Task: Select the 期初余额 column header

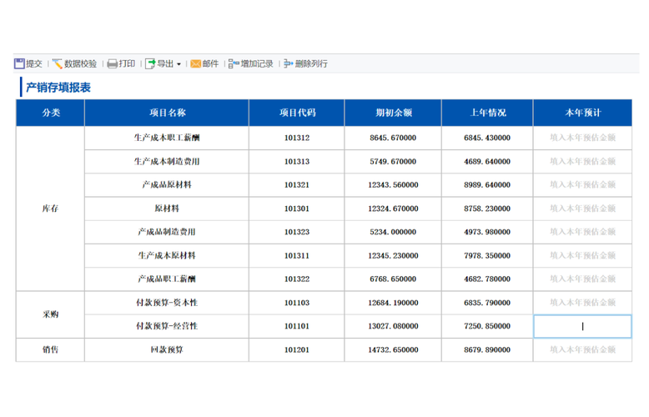Action: [393, 113]
